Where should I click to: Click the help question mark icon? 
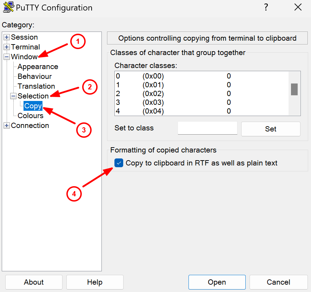coord(266,7)
